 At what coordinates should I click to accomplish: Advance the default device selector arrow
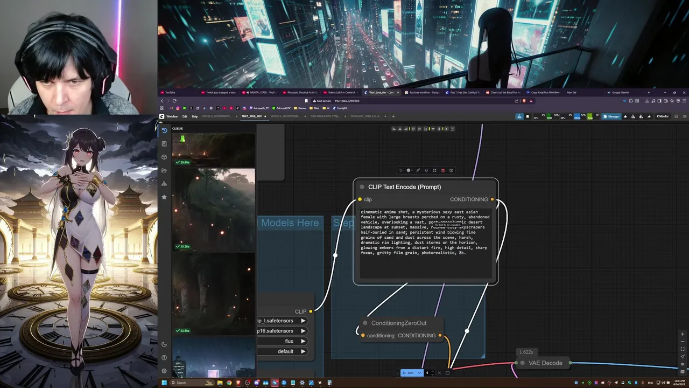pos(303,351)
